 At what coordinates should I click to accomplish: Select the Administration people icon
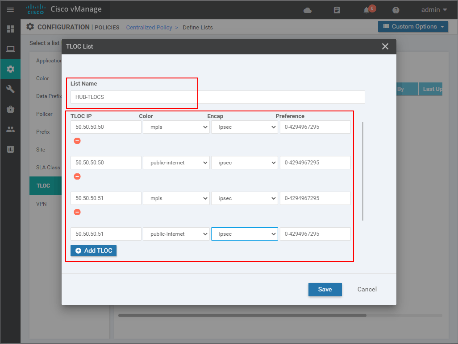pyautogui.click(x=10, y=129)
